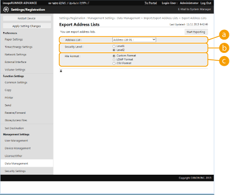Click Start Exporting button
The width and height of the screenshot is (230, 195).
(196, 32)
